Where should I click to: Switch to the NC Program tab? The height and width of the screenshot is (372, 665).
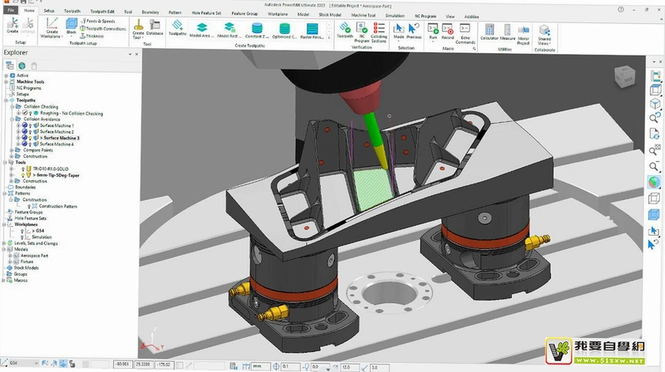[x=426, y=16]
